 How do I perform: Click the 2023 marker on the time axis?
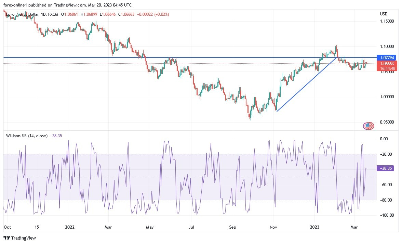pyautogui.click(x=314, y=227)
